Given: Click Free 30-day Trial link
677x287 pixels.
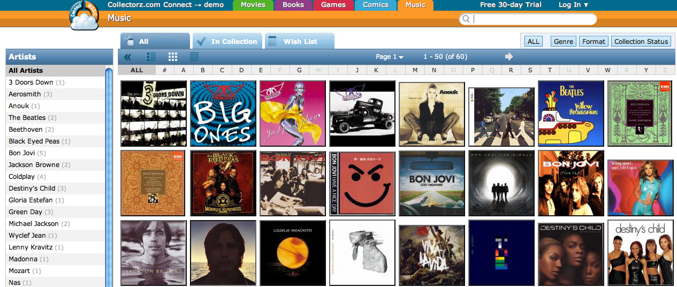Looking at the screenshot, I should 511,5.
